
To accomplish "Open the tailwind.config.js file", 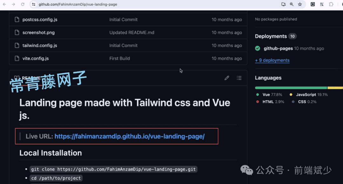I will pos(40,45).
